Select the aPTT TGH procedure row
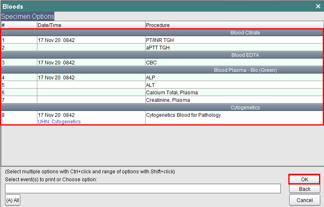The height and width of the screenshot is (207, 324). click(162, 47)
